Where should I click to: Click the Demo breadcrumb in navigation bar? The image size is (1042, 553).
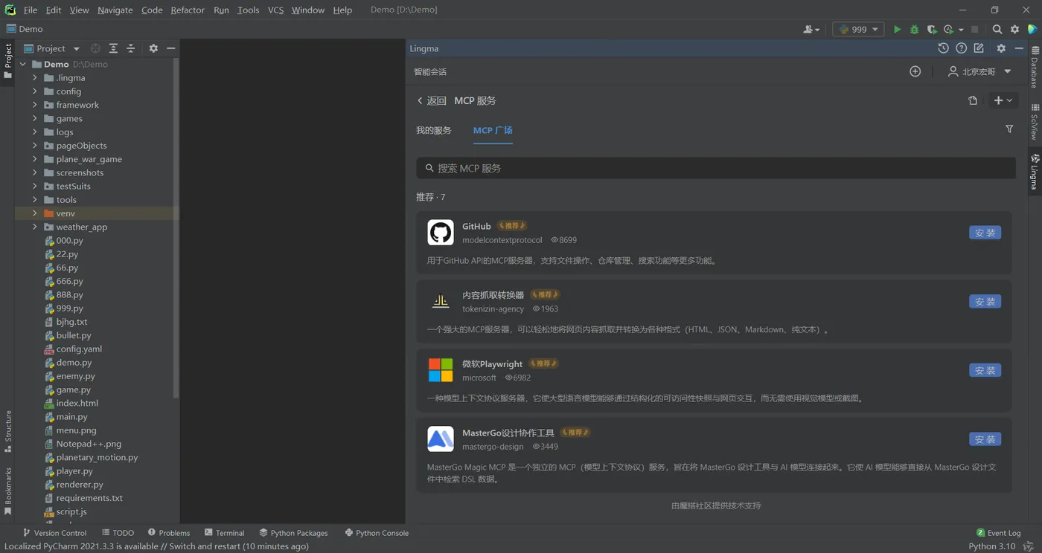(x=25, y=29)
